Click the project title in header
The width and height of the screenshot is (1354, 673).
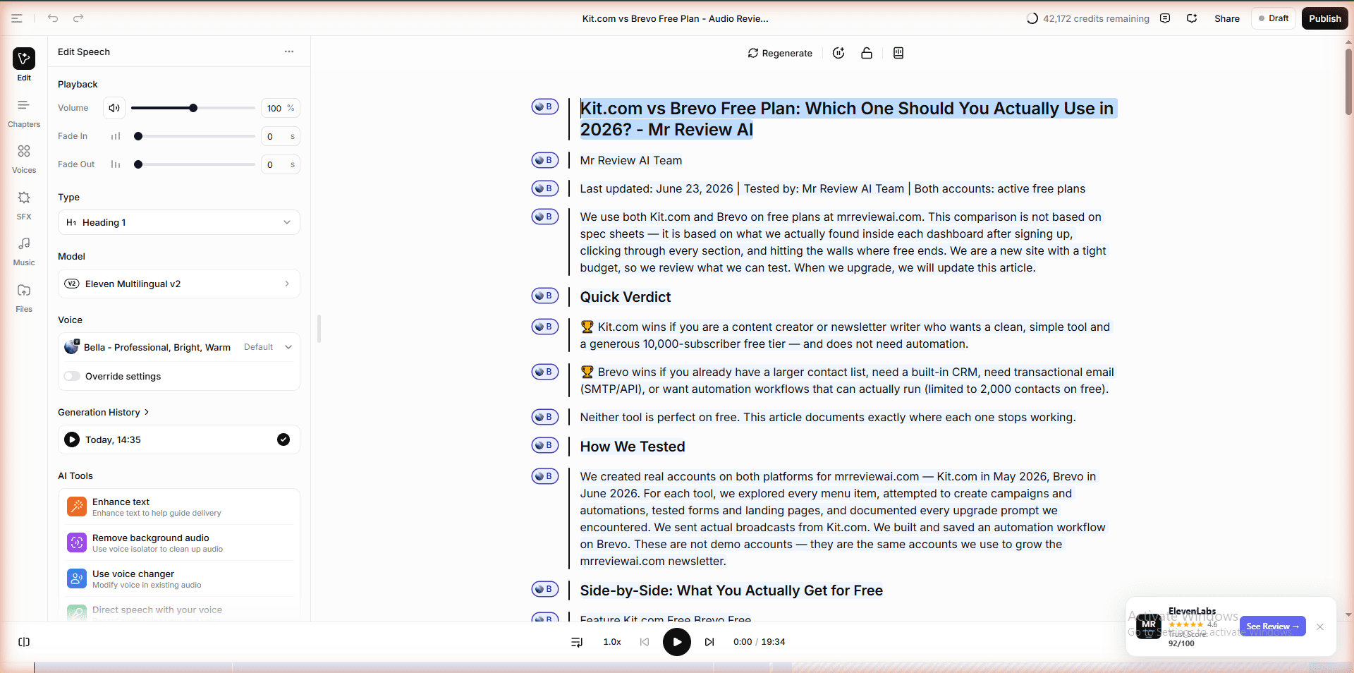pyautogui.click(x=676, y=18)
